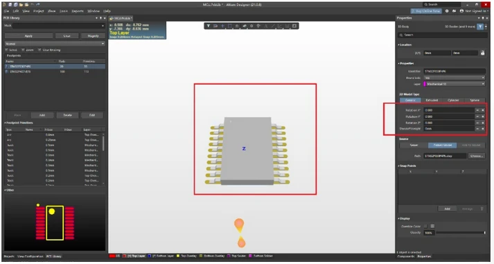This screenshot has width=494, height=264.
Task: Toggle the Zoom checkbox in PCB Library
Action: [23, 50]
